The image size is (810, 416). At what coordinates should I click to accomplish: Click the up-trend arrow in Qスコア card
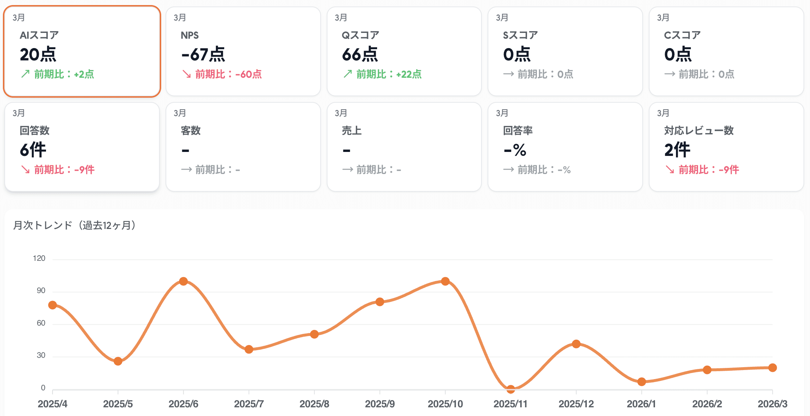pyautogui.click(x=347, y=74)
